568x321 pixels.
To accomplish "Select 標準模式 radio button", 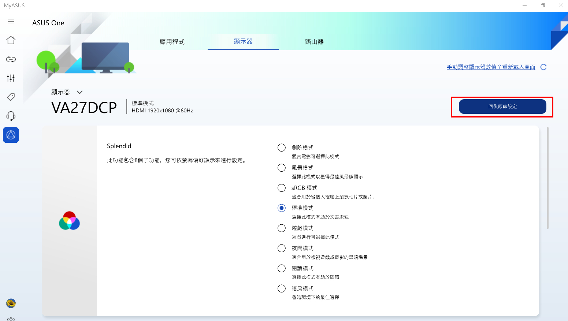I will [282, 208].
